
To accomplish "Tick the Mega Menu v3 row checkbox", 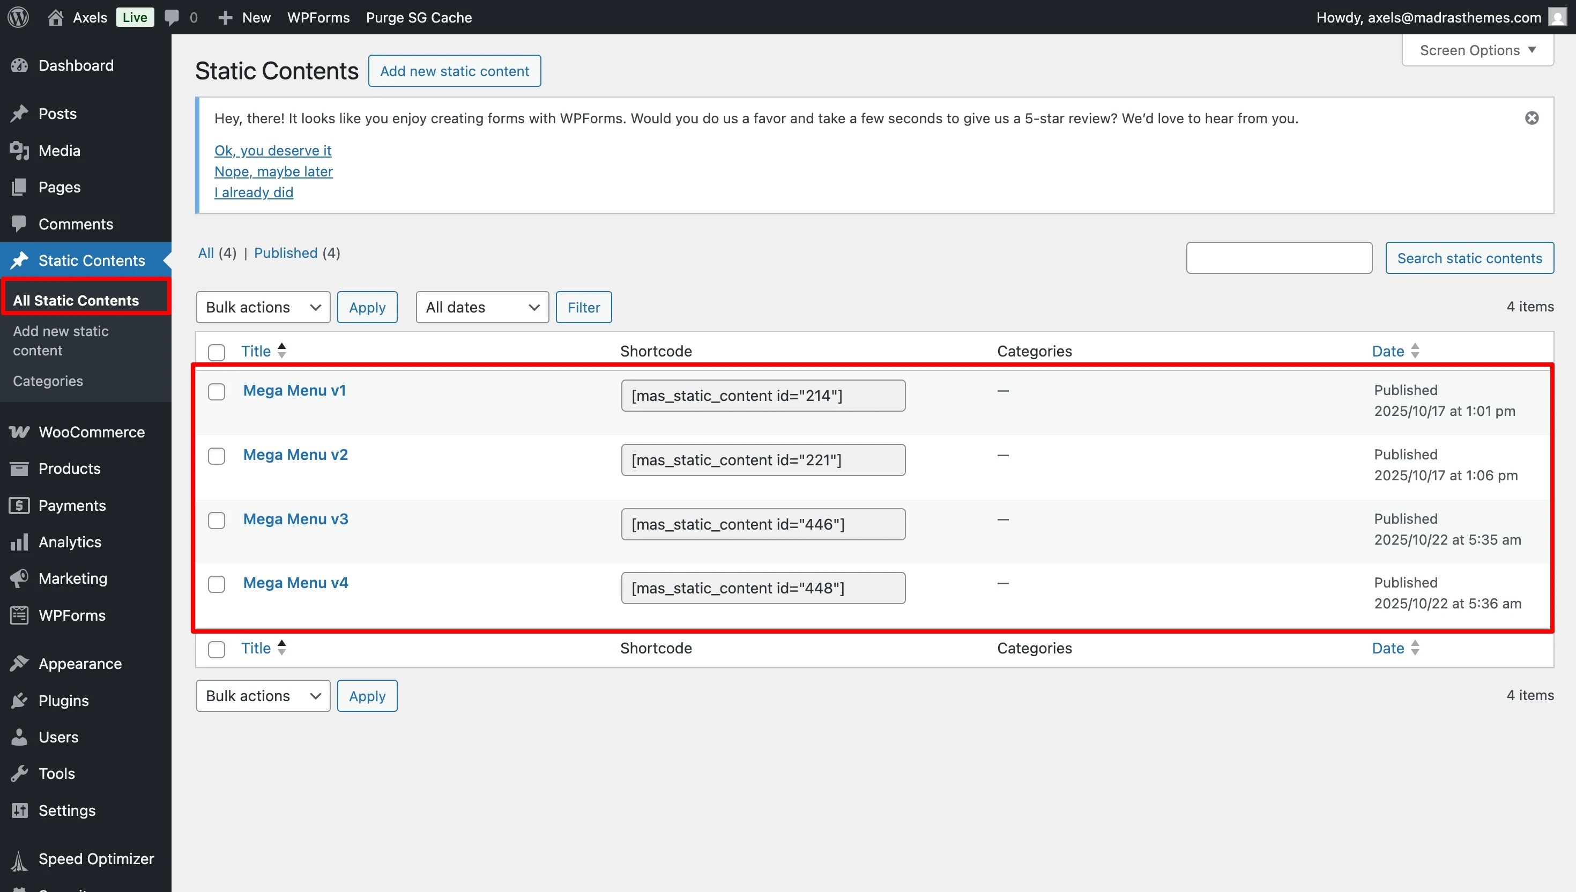I will tap(216, 521).
